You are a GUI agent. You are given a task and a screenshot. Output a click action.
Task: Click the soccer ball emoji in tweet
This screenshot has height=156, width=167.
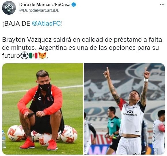pos(24,56)
